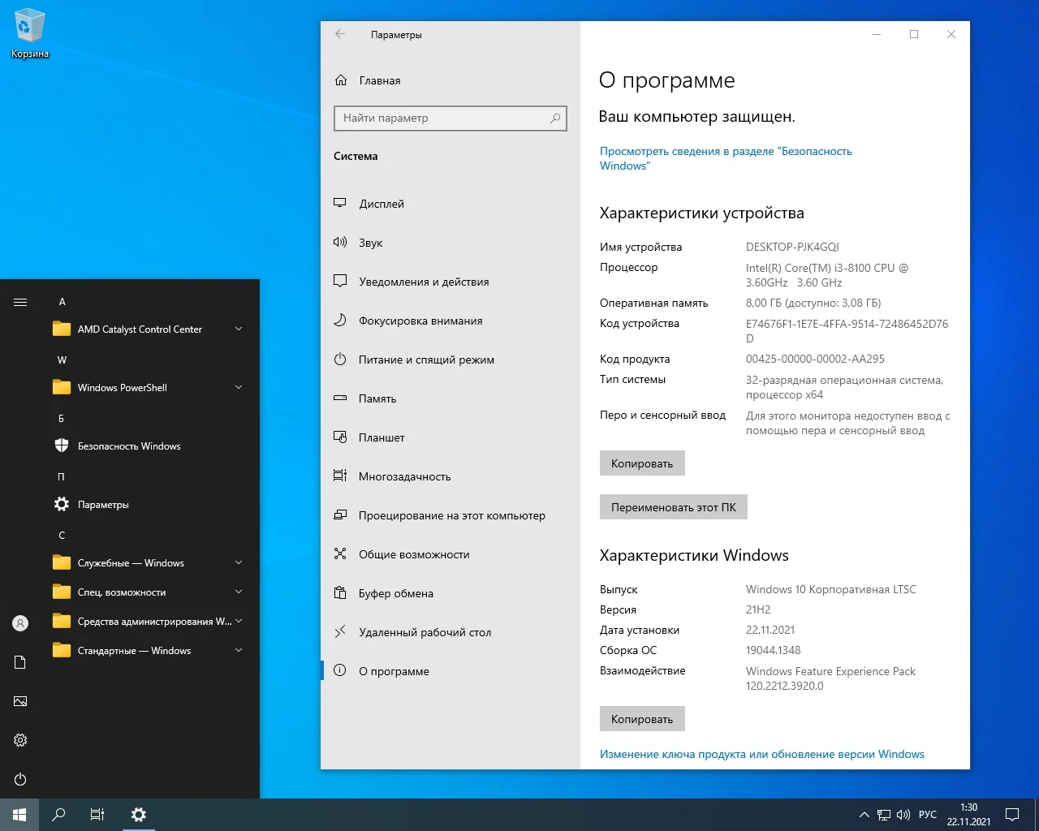1039x831 pixels.
Task: Click the Windows Start button
Action: pos(19,815)
